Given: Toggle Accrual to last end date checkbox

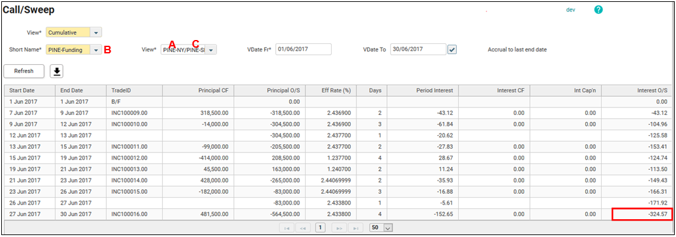Looking at the screenshot, I should coord(452,50).
